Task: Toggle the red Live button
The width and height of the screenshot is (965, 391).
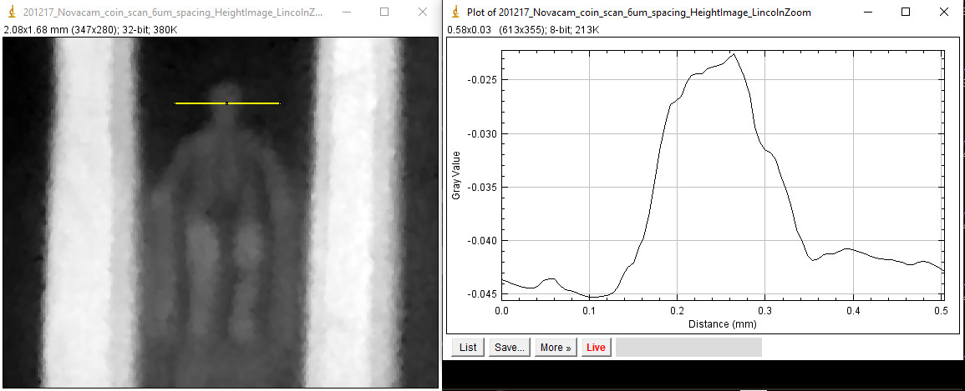Action: [596, 348]
